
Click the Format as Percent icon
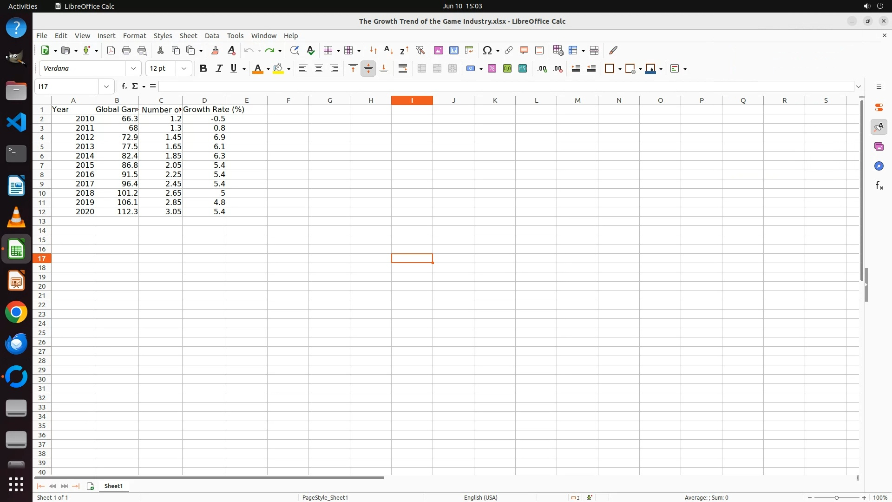(492, 68)
